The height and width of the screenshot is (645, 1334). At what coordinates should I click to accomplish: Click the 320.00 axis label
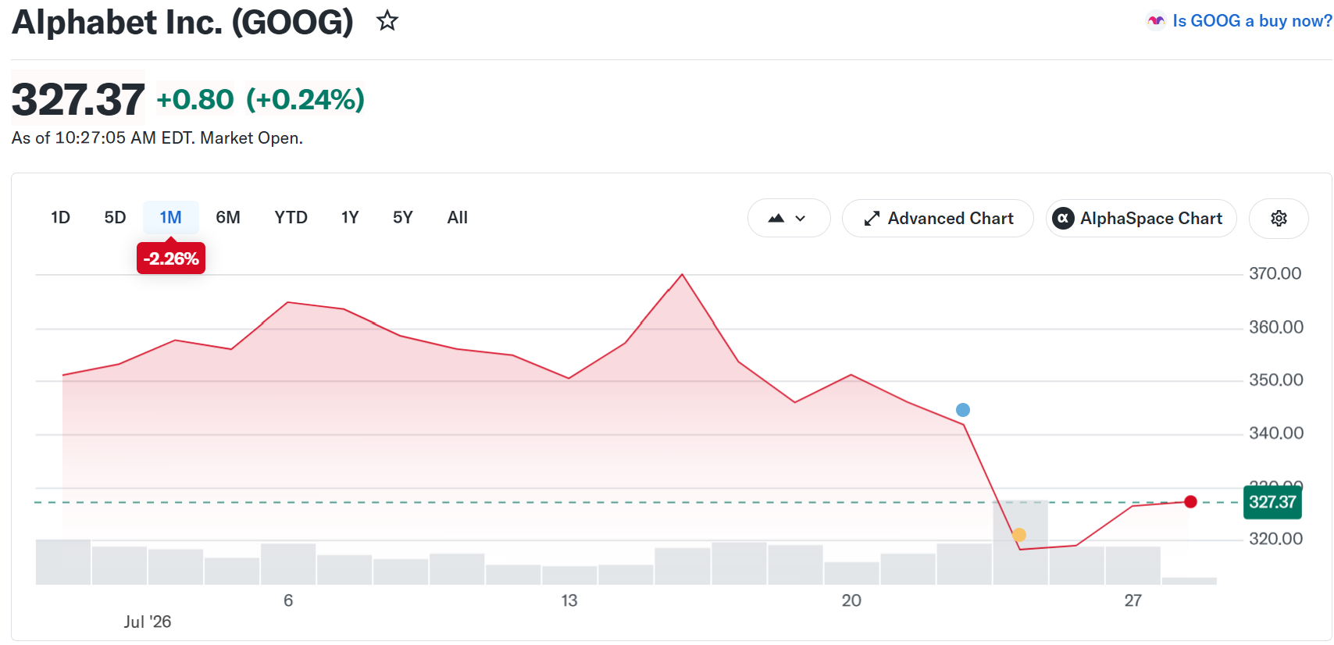(1275, 539)
